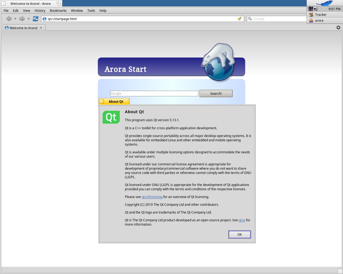343x274 pixels.
Task: Click OK in About Qt dialog
Action: click(240, 234)
